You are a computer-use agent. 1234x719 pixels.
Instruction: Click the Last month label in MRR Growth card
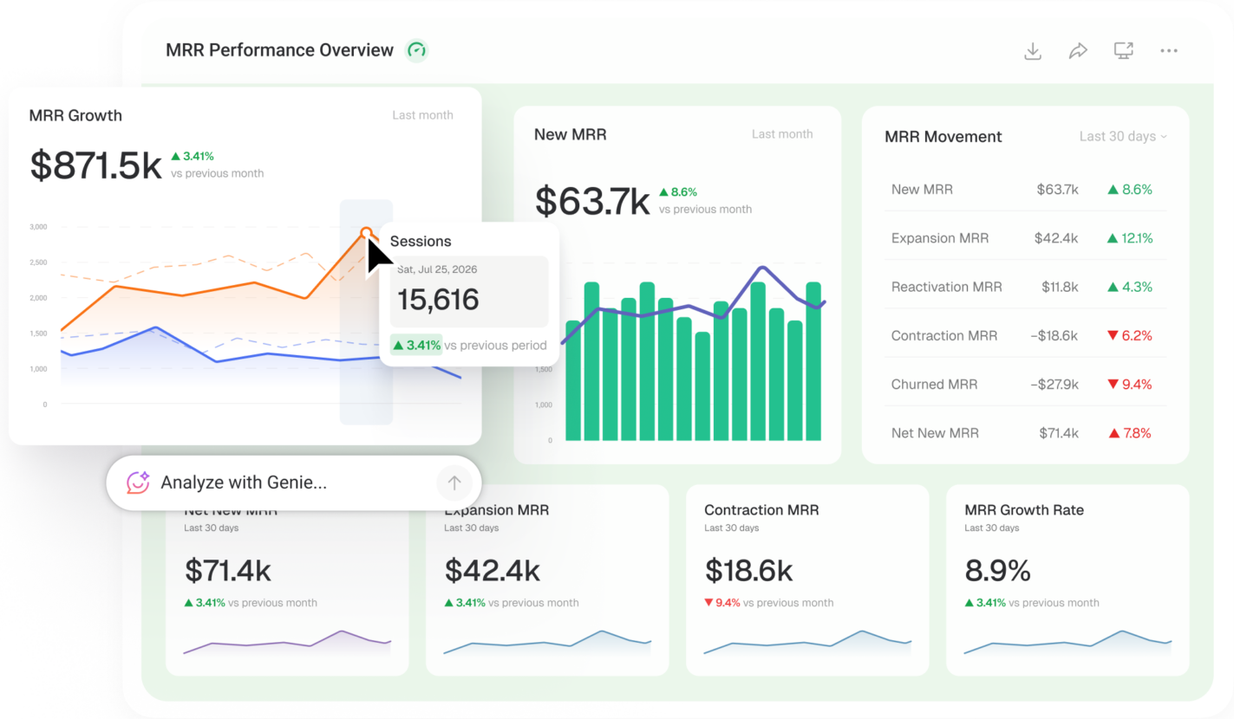pos(422,115)
